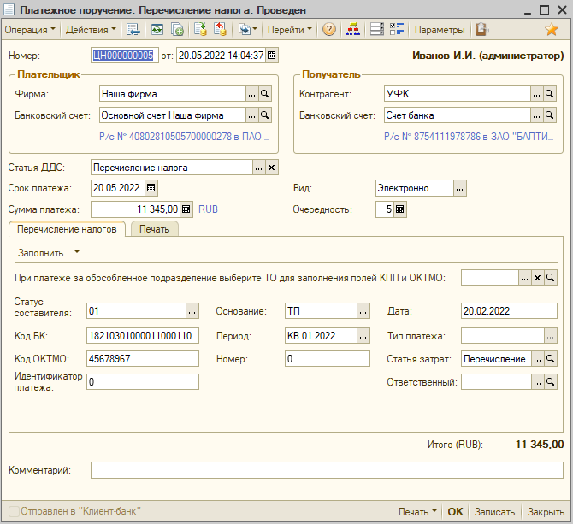Click the help question mark icon
573x524 pixels.
coord(329,30)
